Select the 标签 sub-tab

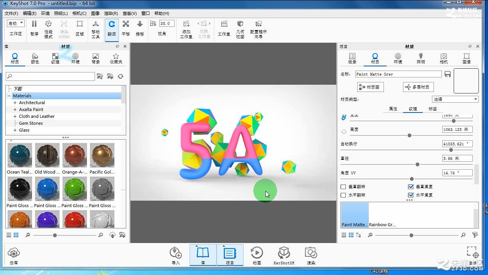pyautogui.click(x=433, y=109)
